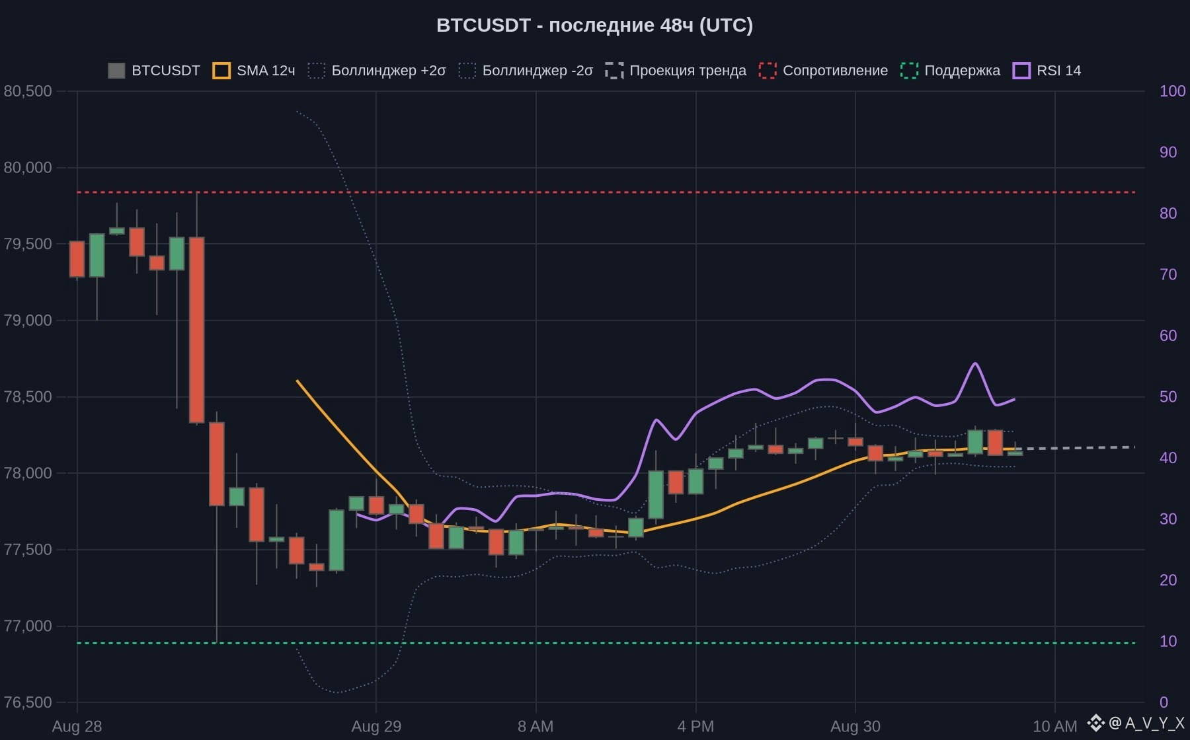The width and height of the screenshot is (1190, 740).
Task: Click the 78,000 price axis label
Action: pyautogui.click(x=28, y=473)
